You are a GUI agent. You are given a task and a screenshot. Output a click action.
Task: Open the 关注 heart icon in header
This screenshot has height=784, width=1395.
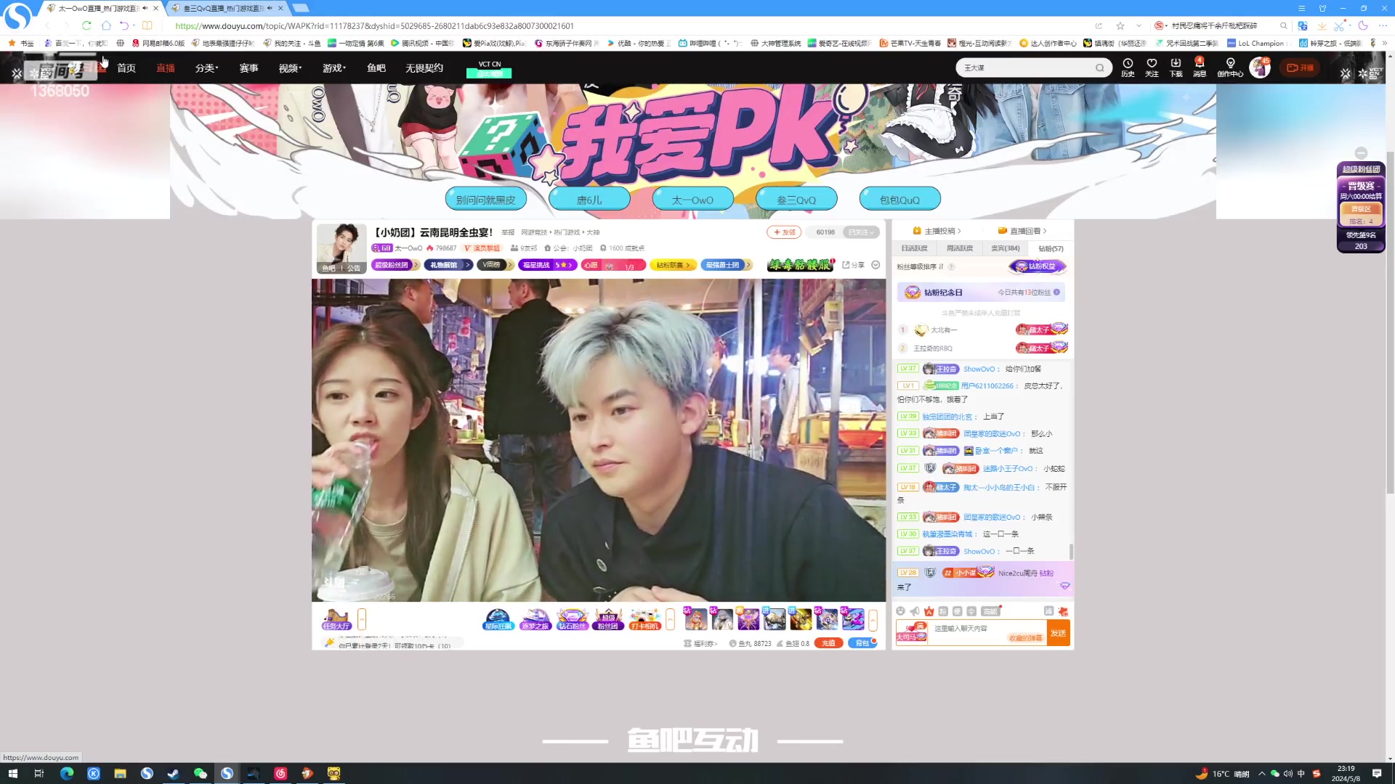pyautogui.click(x=1152, y=67)
